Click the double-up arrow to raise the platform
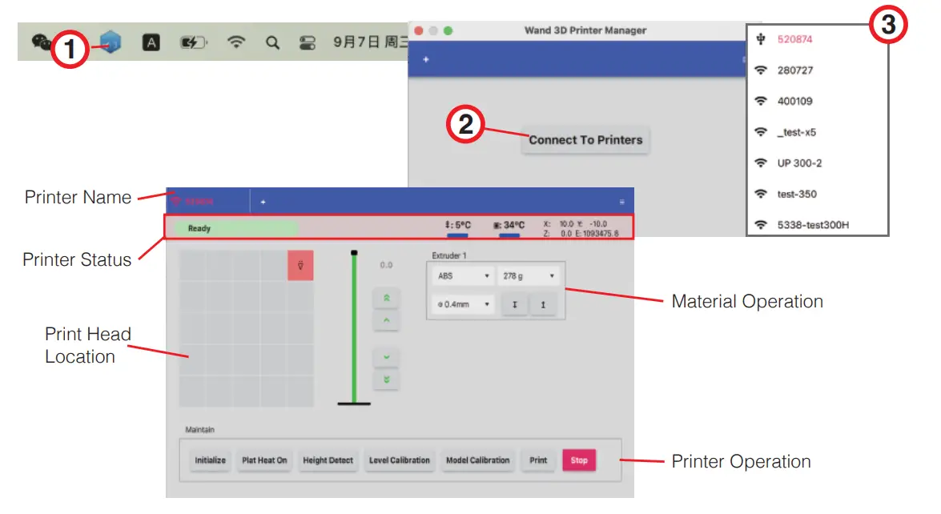Image resolution: width=941 pixels, height=514 pixels. click(x=386, y=296)
